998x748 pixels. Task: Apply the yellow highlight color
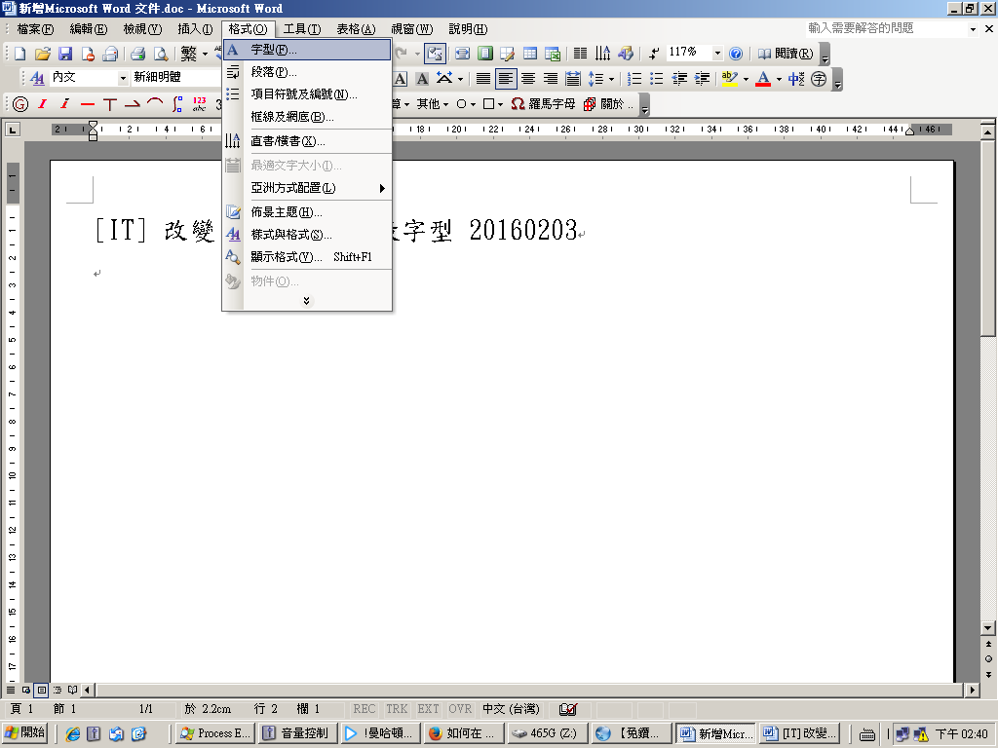730,79
